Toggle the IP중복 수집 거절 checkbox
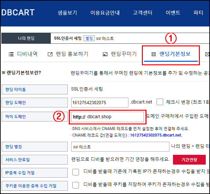 tap(76, 172)
